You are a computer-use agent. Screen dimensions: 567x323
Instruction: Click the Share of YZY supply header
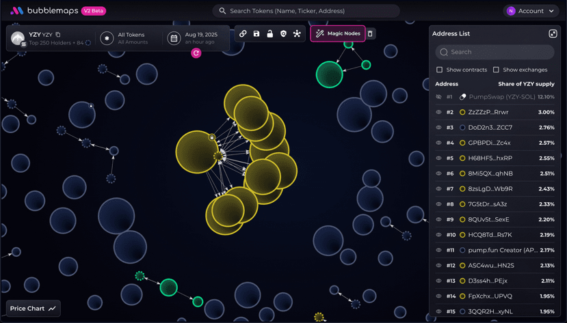526,84
